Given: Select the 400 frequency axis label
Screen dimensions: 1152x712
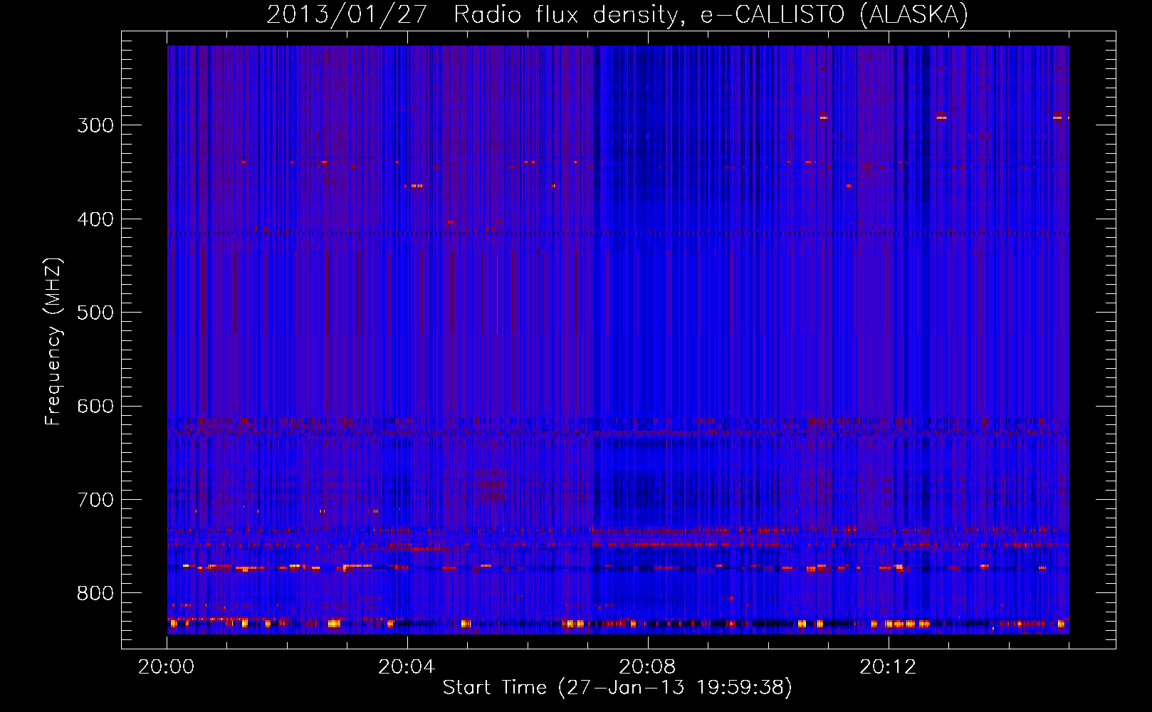Looking at the screenshot, I should click(x=95, y=219).
